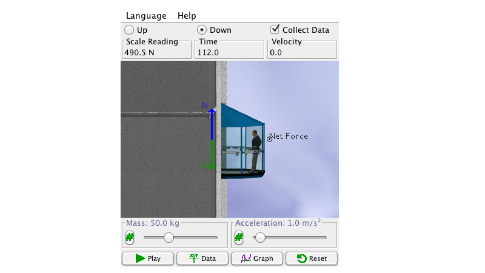Viewport: 485px width, 273px height.
Task: Click the # entry icon beside the Mass slider
Action: pos(129,238)
